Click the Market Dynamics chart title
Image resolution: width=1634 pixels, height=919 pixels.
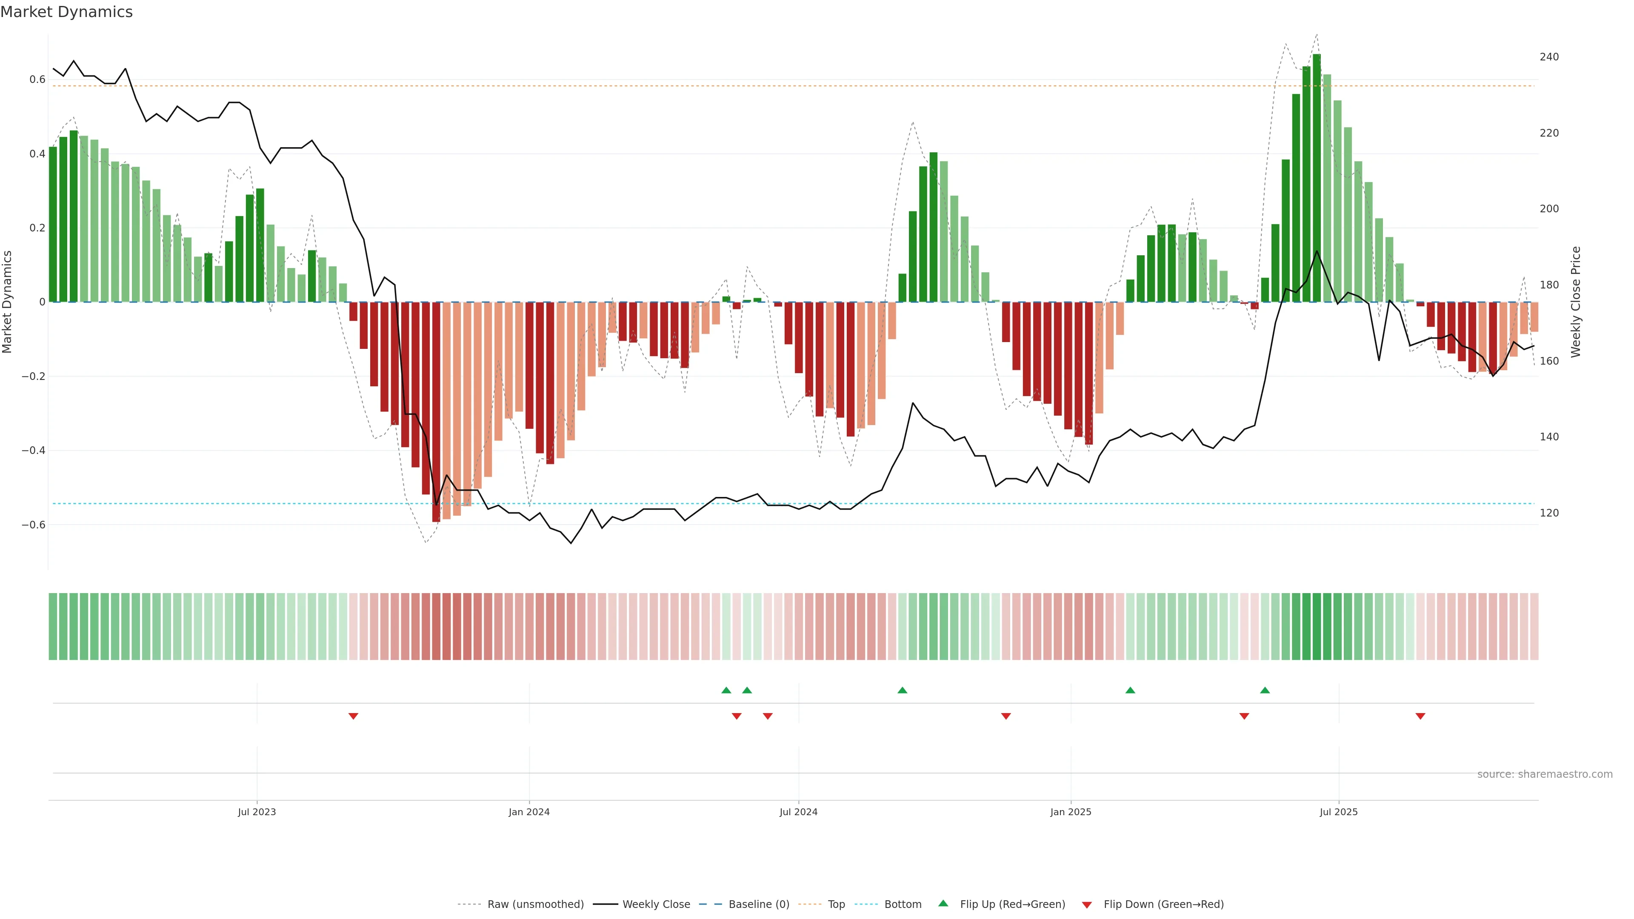click(67, 12)
